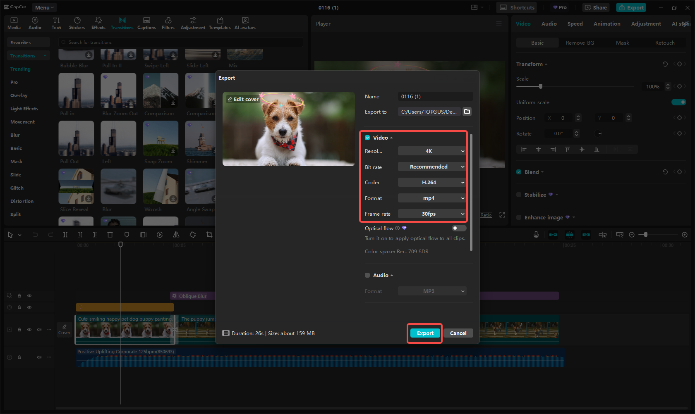Screen dimensions: 695x414
Task: Open the Resolution dropdown set to 4K
Action: click(x=432, y=151)
